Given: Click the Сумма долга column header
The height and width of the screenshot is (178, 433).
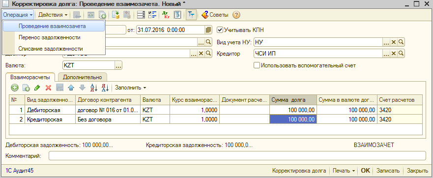Looking at the screenshot, I should (x=293, y=100).
